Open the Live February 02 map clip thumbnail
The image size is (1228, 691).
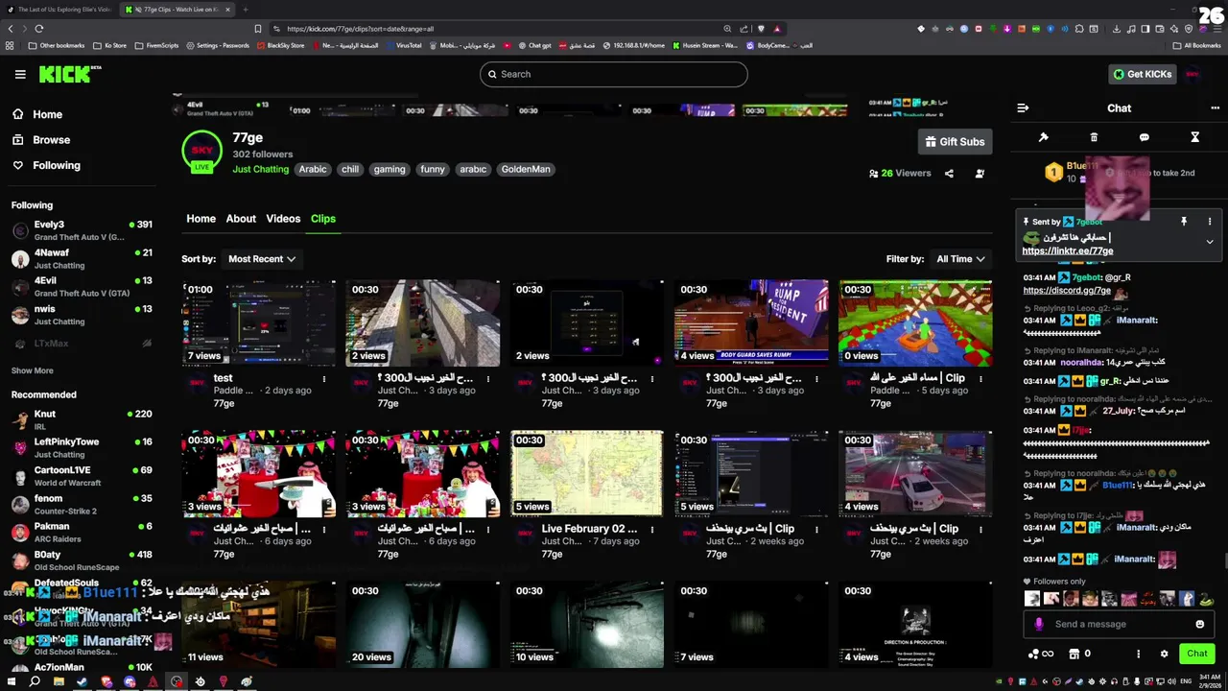click(587, 473)
